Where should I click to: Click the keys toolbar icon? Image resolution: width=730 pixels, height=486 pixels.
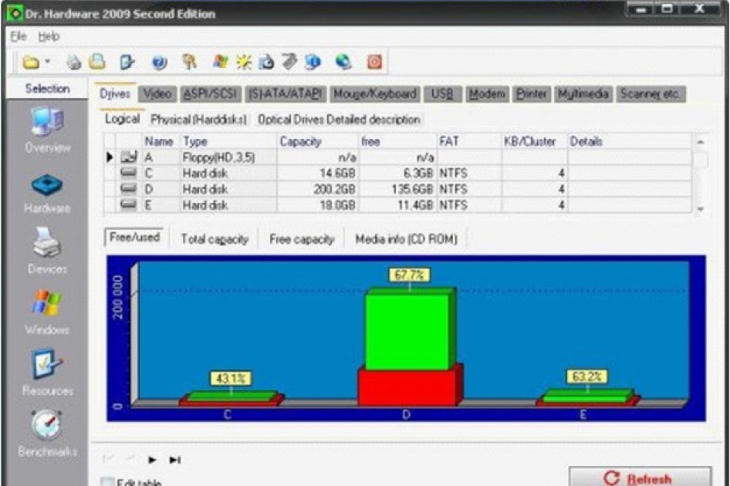190,62
